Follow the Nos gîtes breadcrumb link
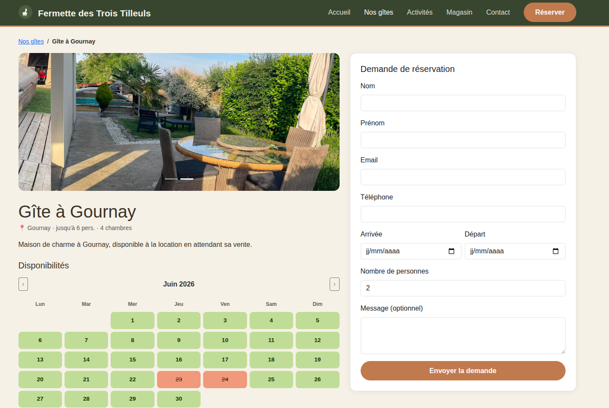609x408 pixels. point(31,41)
